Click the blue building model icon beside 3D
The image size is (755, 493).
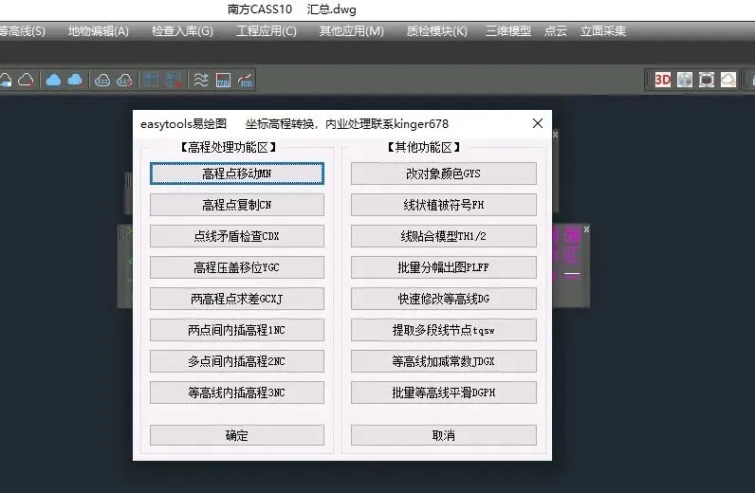click(x=685, y=80)
